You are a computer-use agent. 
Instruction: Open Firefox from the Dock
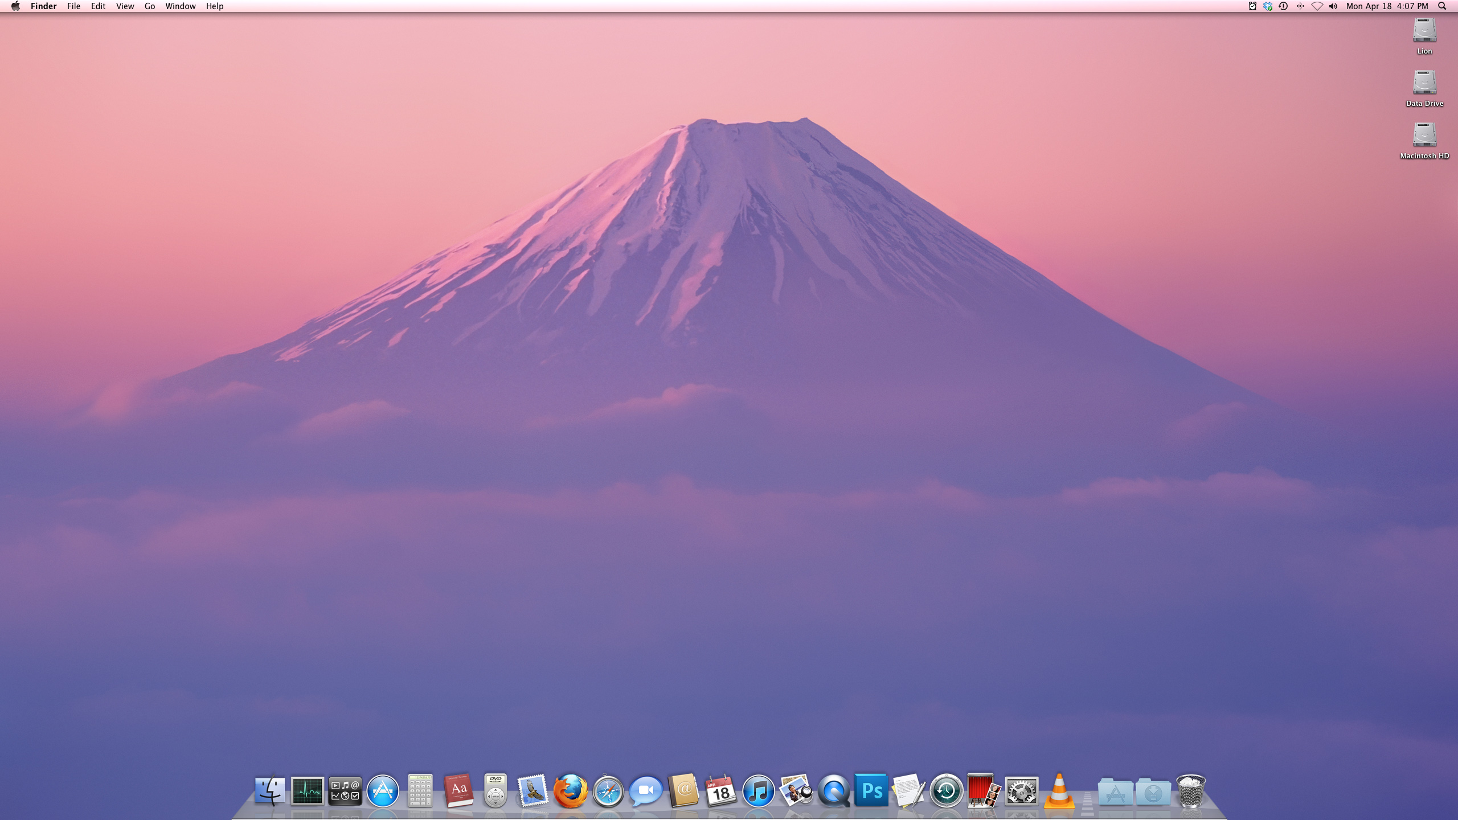[570, 791]
